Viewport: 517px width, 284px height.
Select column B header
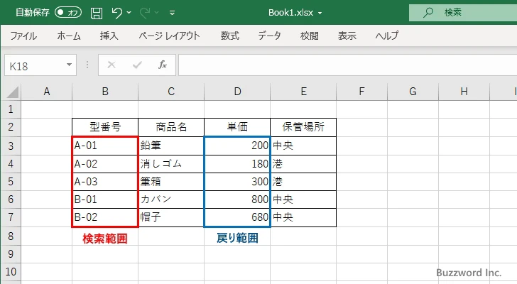click(x=105, y=92)
